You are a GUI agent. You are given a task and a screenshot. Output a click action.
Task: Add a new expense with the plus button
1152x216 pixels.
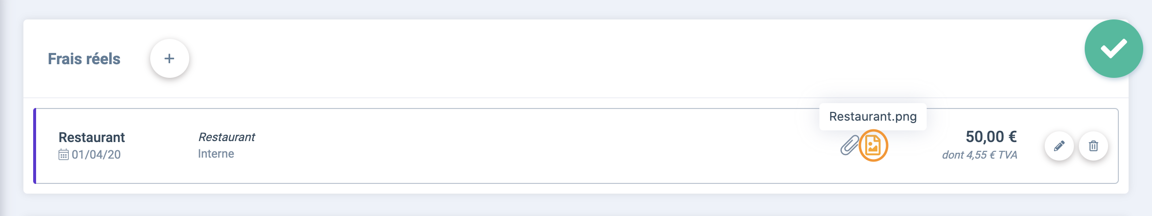point(169,58)
